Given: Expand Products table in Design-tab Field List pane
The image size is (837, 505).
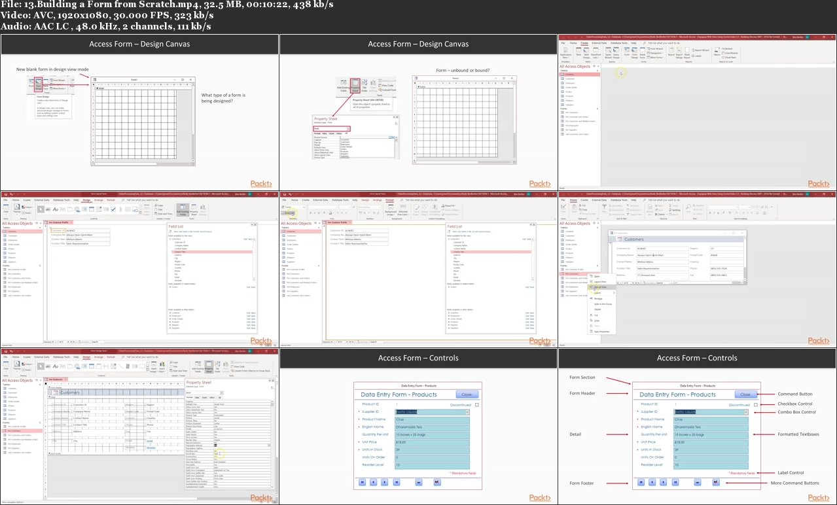Looking at the screenshot, I should [170, 322].
